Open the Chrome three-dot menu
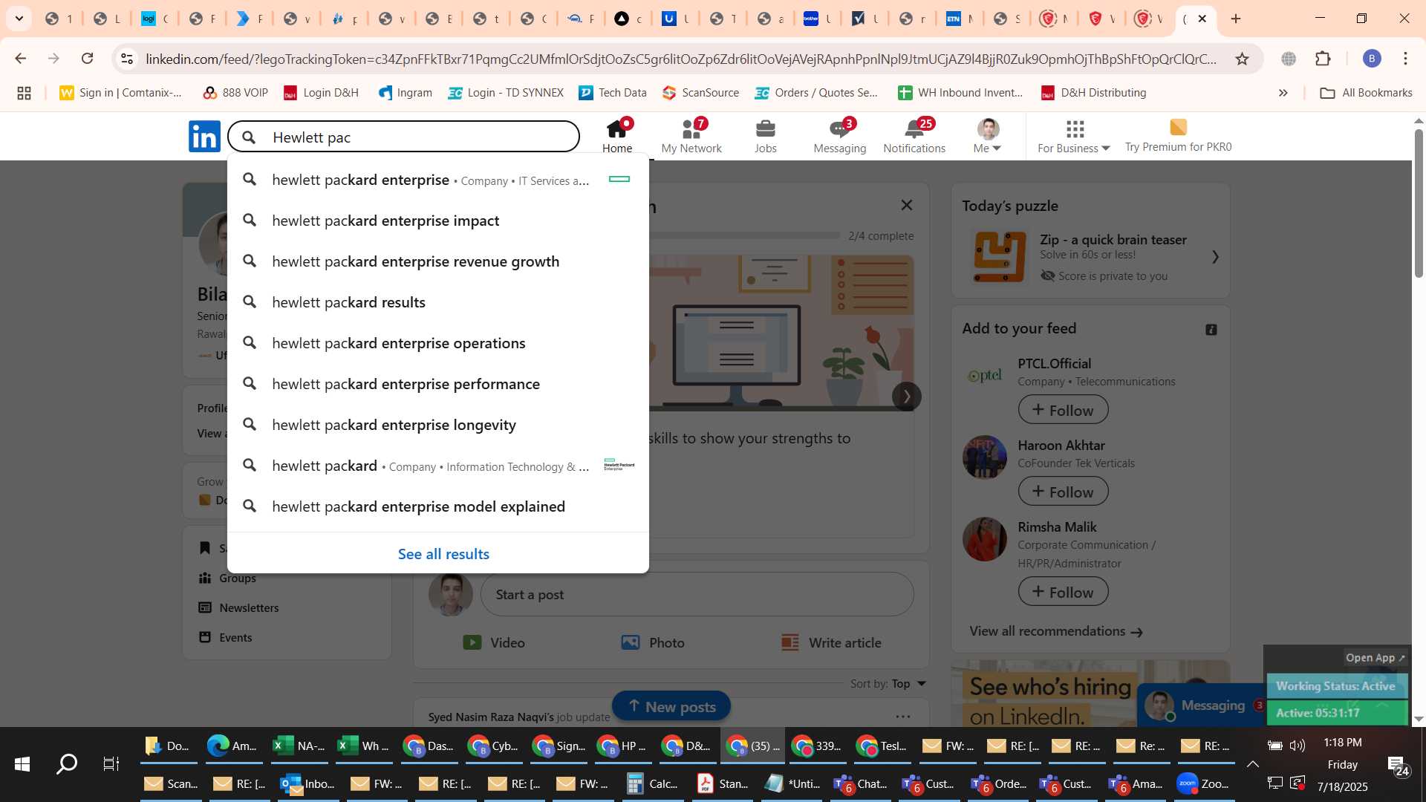Image resolution: width=1426 pixels, height=802 pixels. click(1404, 59)
